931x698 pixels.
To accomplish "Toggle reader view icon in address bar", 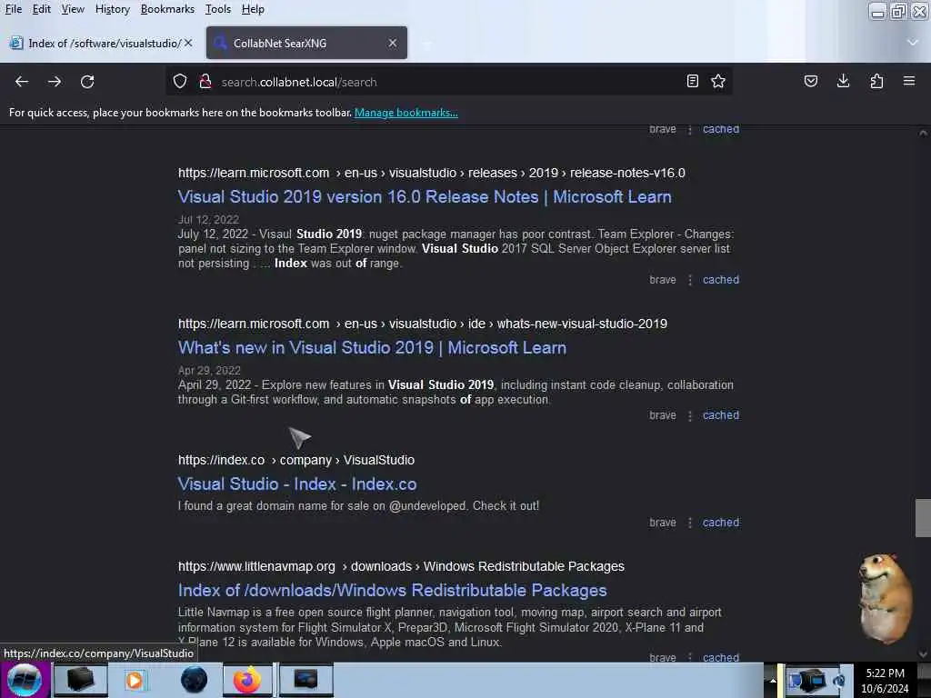I will 692,81.
